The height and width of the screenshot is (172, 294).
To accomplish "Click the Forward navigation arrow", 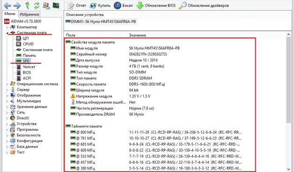I will pyautogui.click(x=17, y=6).
